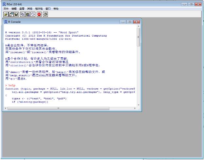
Task: Click the console scroll-down arrow
Action: pyautogui.click(x=139, y=105)
